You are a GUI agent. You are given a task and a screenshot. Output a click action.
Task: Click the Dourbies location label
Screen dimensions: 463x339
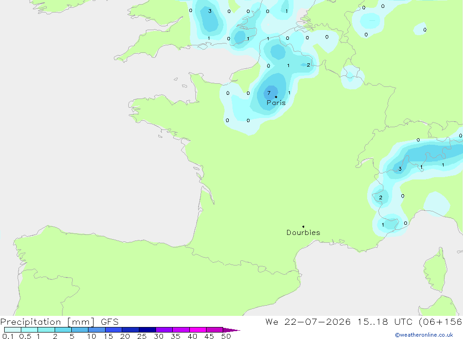pos(303,233)
